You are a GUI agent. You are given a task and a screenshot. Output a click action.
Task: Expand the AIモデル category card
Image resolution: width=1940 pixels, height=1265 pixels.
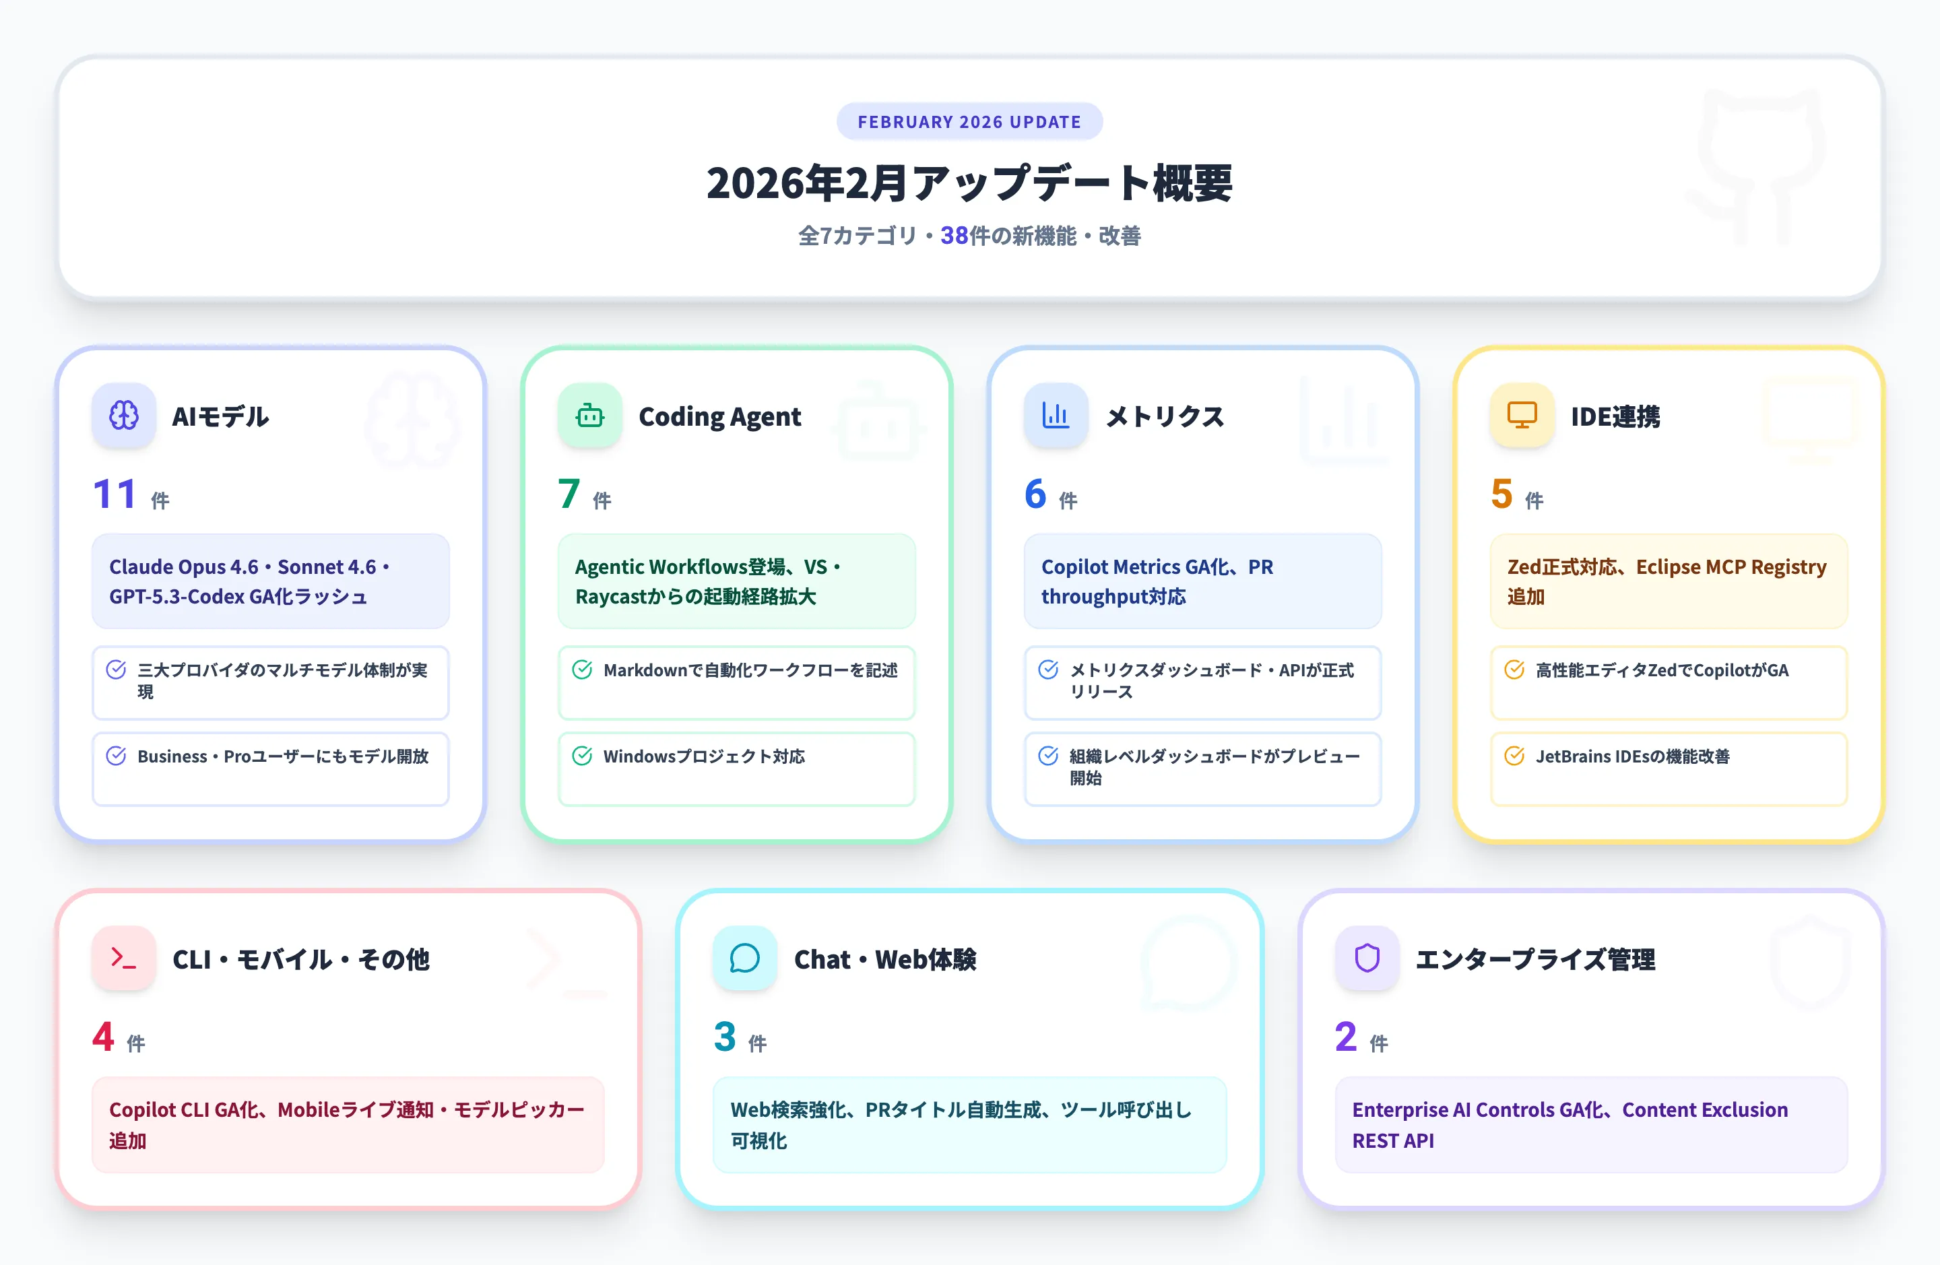(270, 587)
